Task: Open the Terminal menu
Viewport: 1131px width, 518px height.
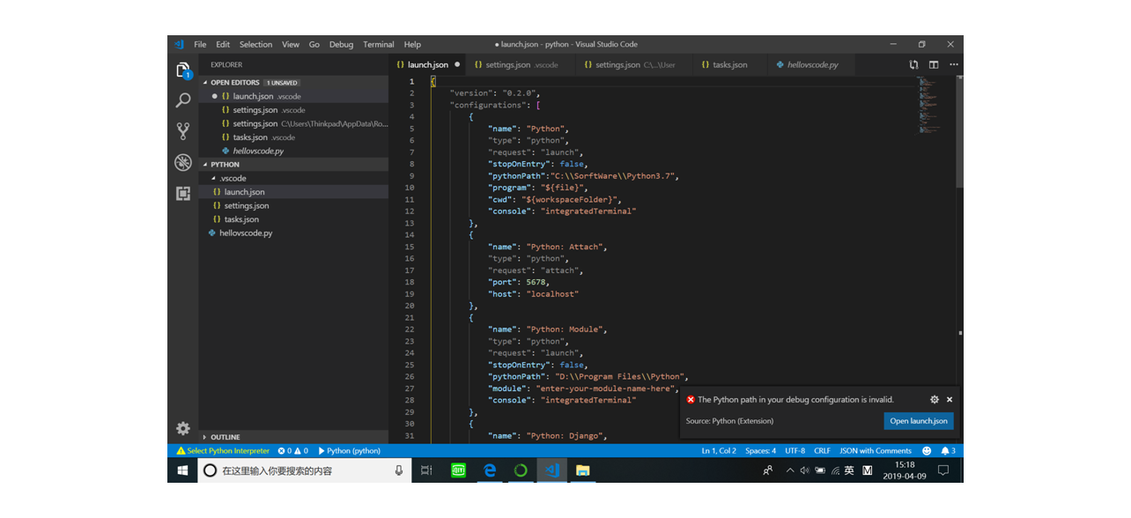Action: click(379, 44)
